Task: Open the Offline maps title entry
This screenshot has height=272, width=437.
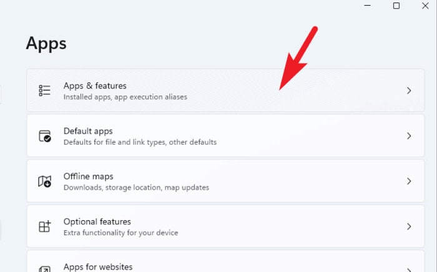Action: tap(89, 176)
